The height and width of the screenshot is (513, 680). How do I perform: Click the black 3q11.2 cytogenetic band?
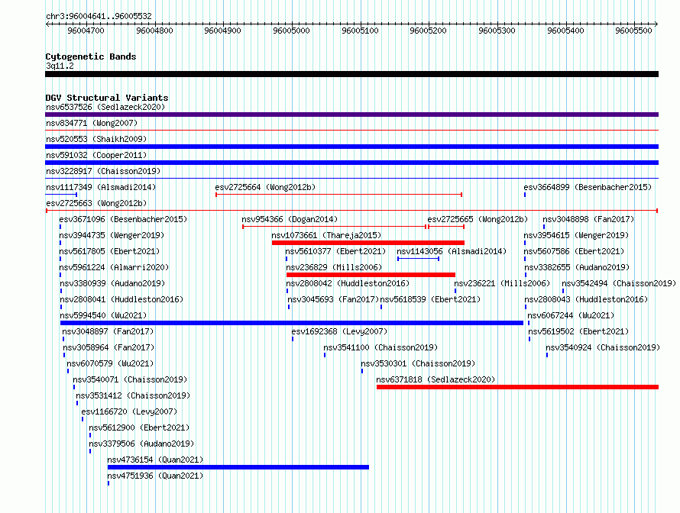coord(351,74)
